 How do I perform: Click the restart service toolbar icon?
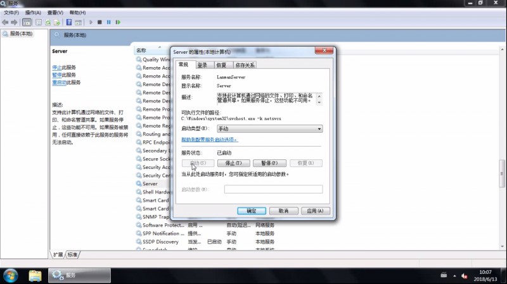tap(118, 22)
